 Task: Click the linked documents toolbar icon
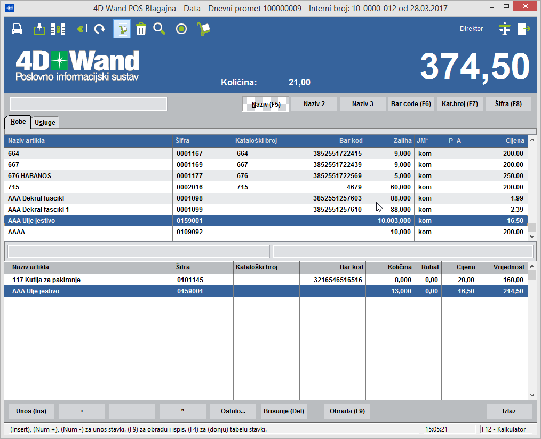click(58, 29)
